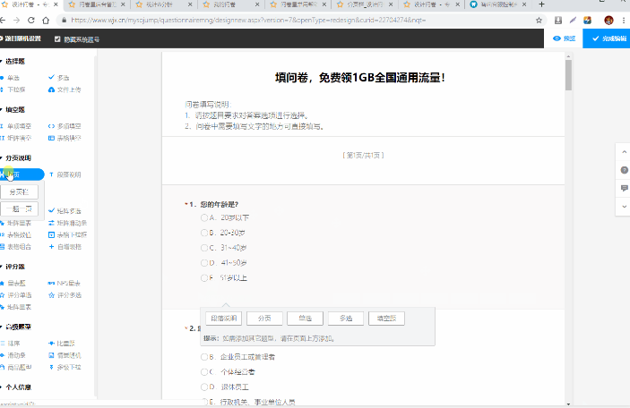Image resolution: width=630 pixels, height=408 pixels.
Task: Choose radio 企业员工或管理者
Action: pyautogui.click(x=204, y=357)
